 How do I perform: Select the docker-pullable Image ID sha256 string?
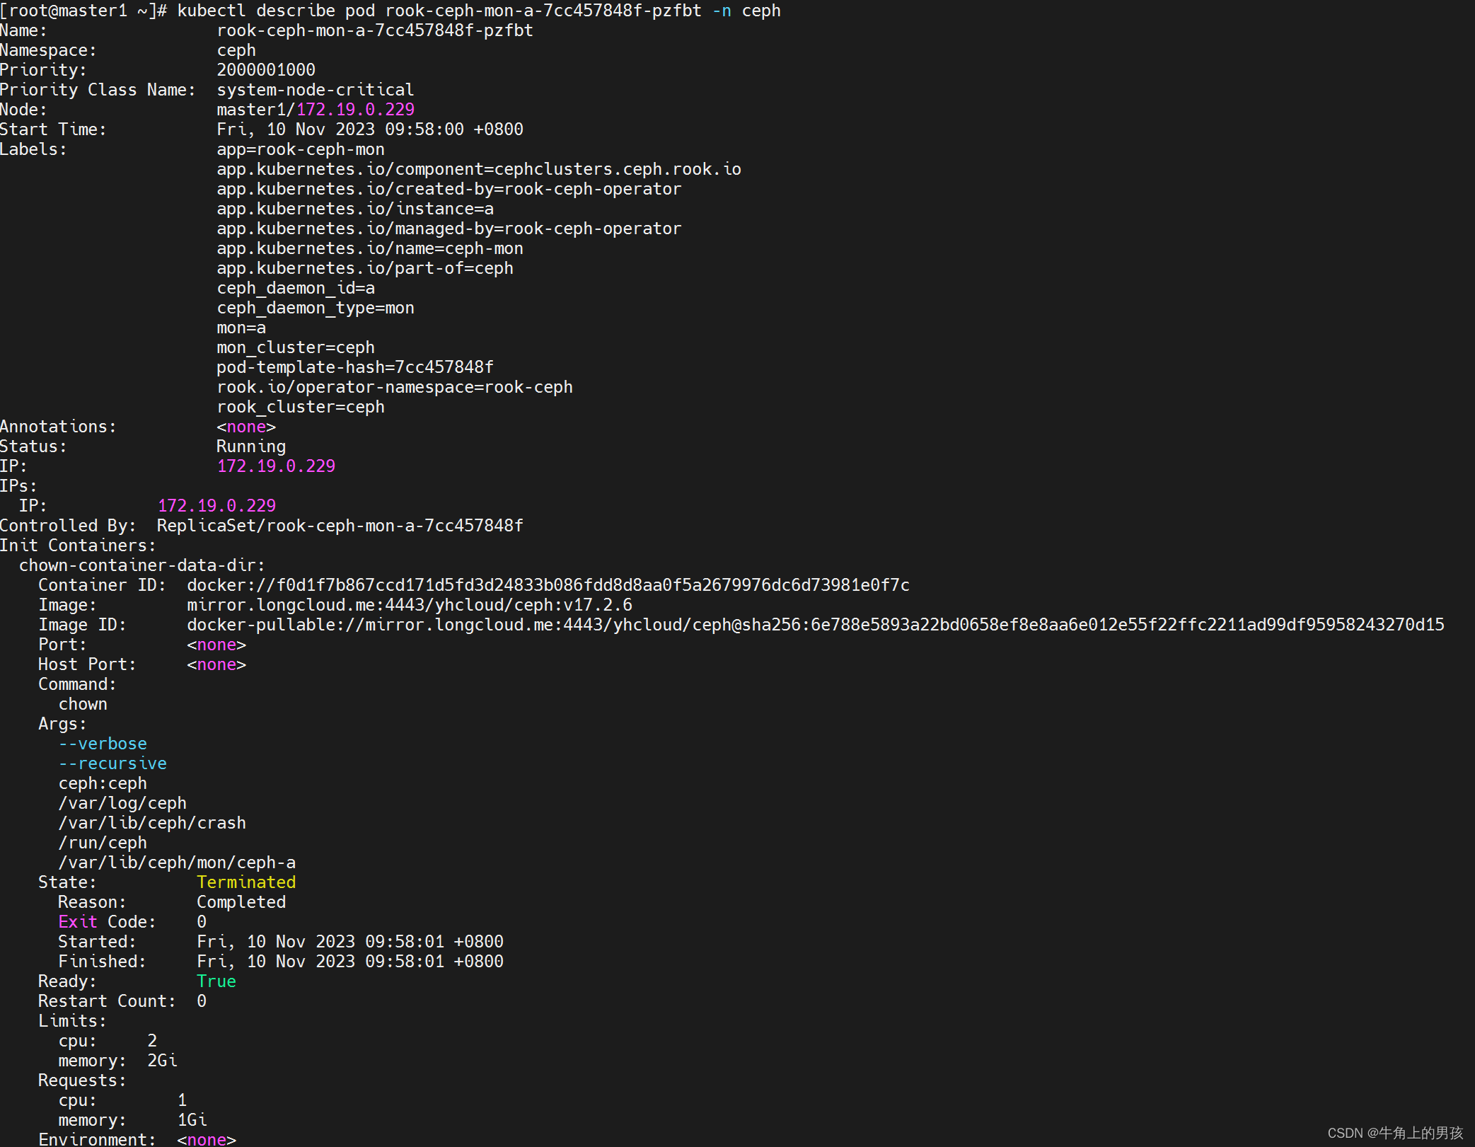(816, 625)
